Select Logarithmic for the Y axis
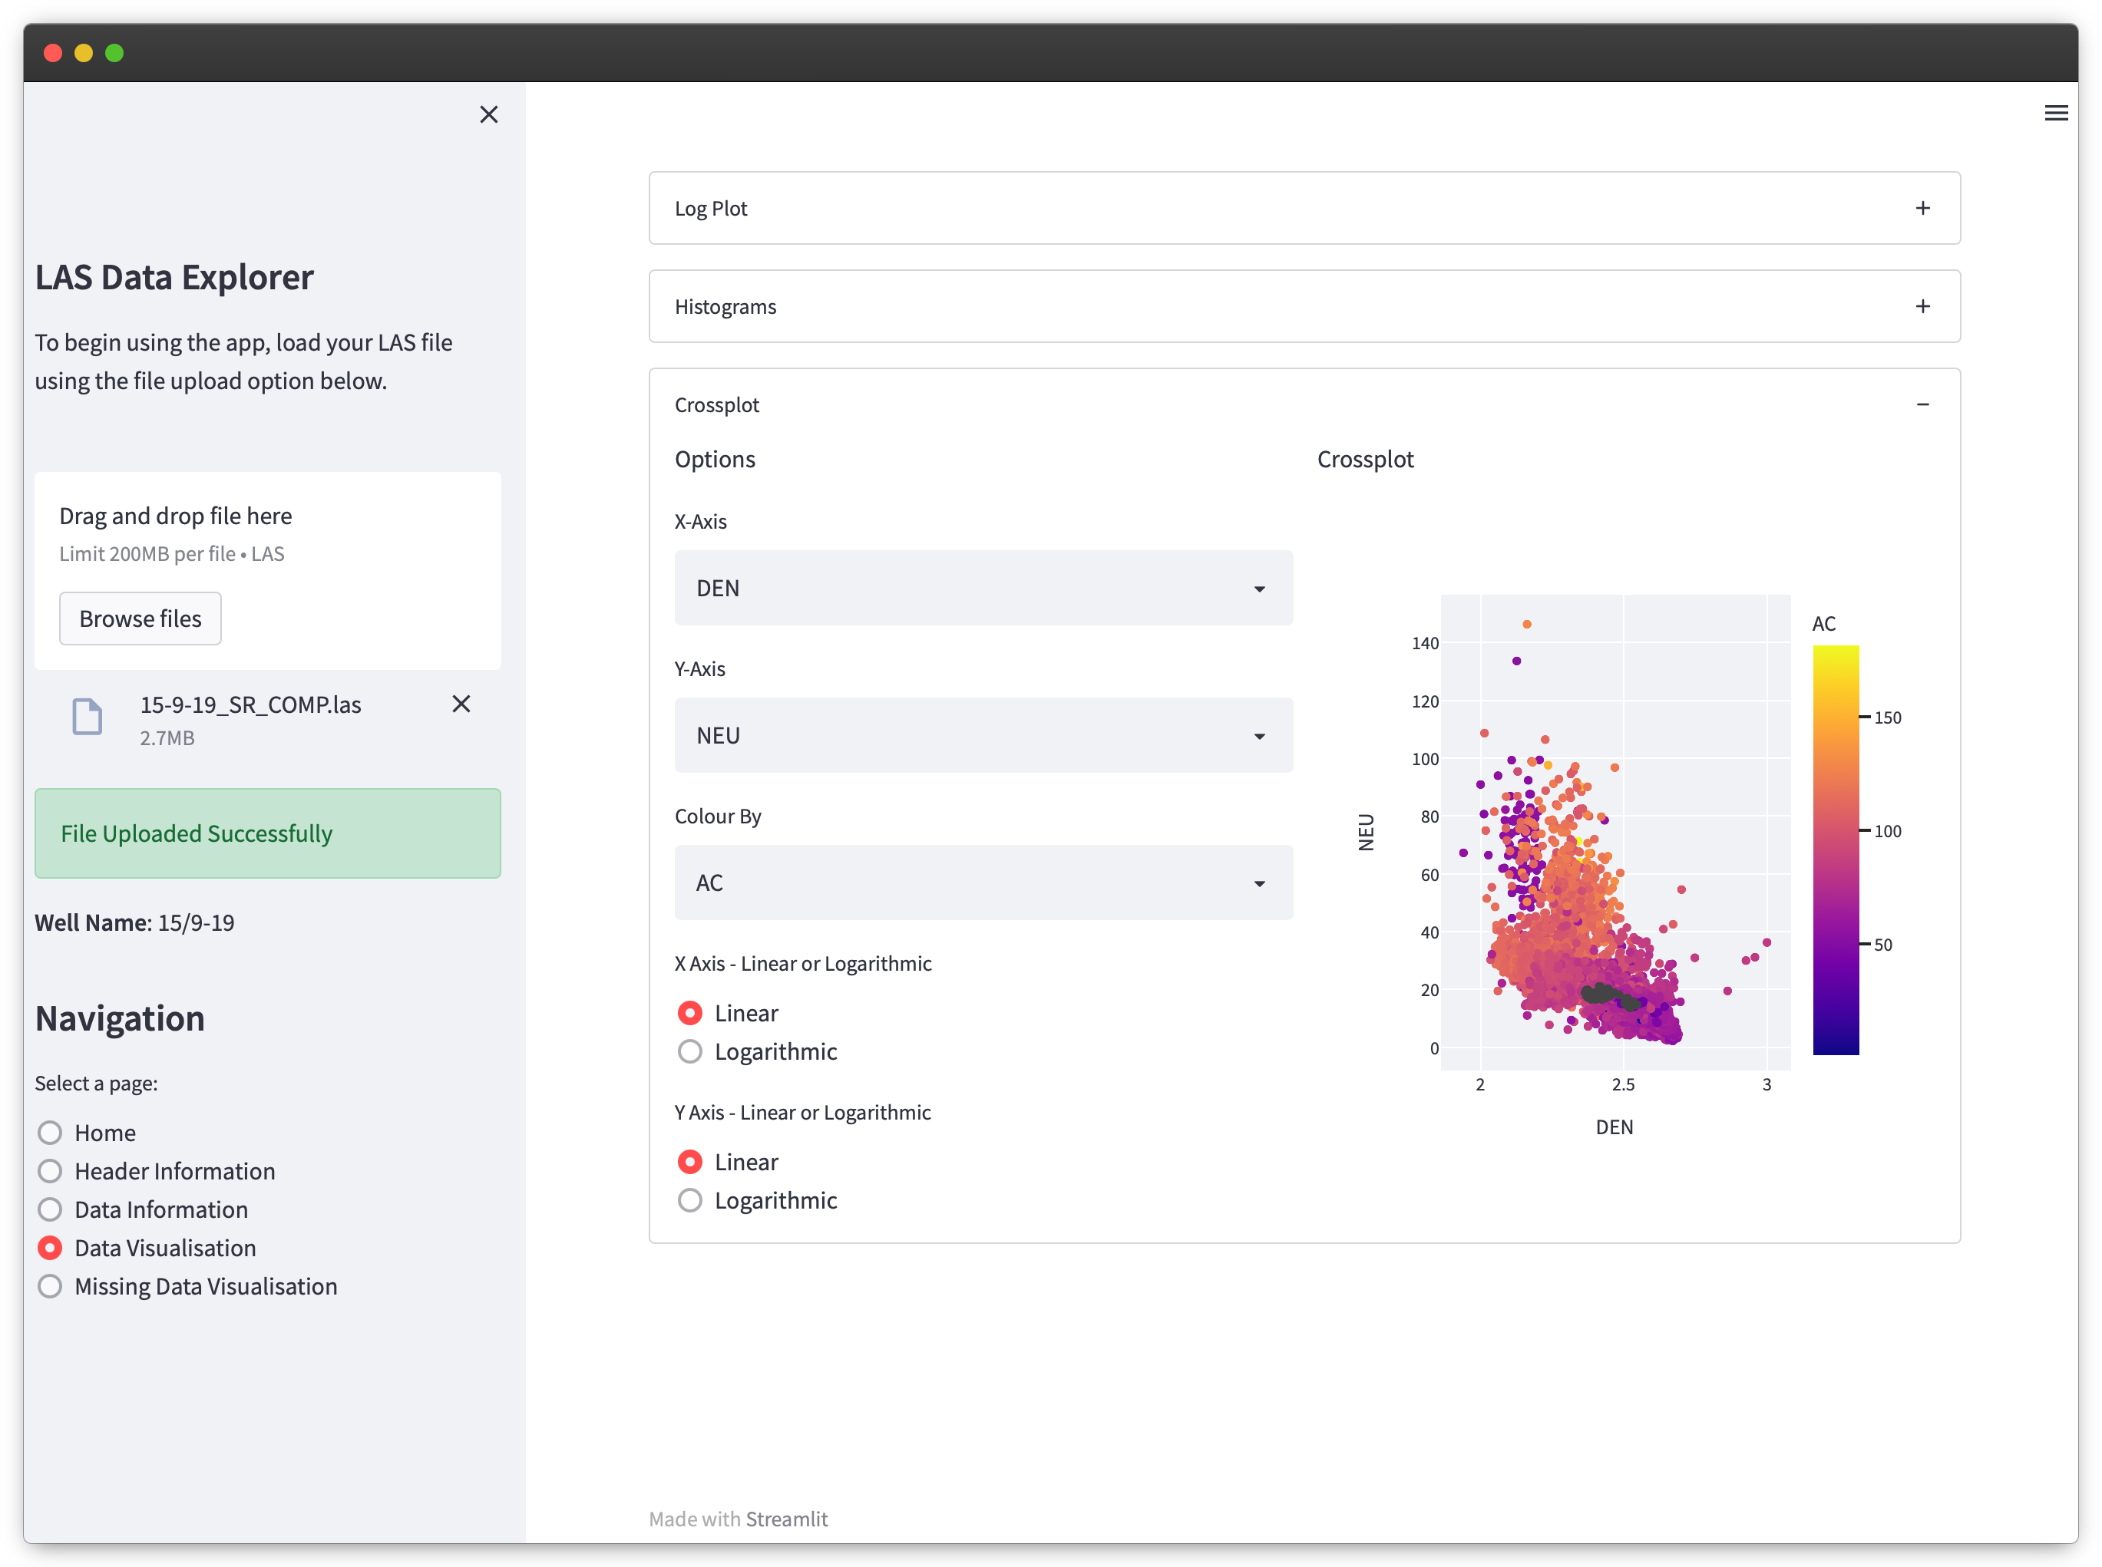Screen dimensions: 2102x1567 pyautogui.click(x=690, y=1200)
